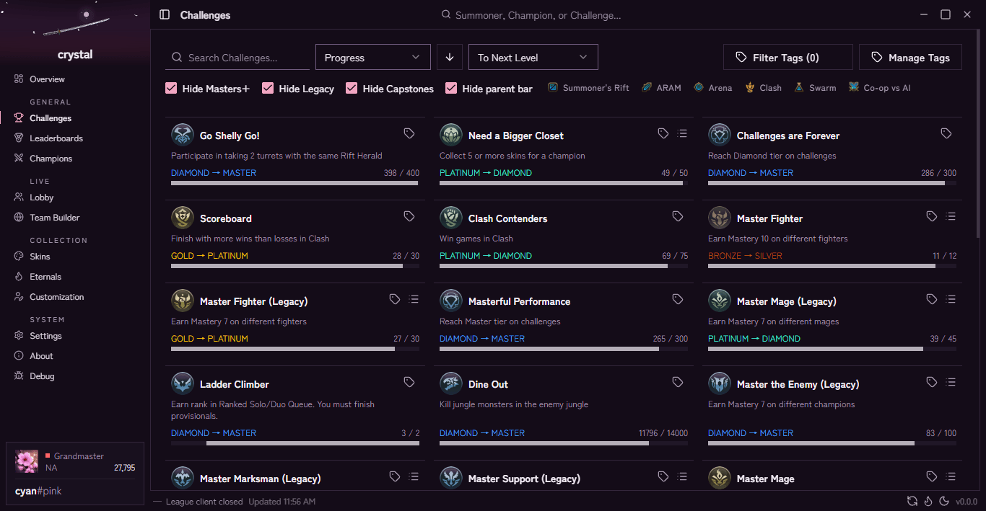This screenshot has height=511, width=986.
Task: Click the tag icon on Go Shelly Go!
Action: click(409, 133)
